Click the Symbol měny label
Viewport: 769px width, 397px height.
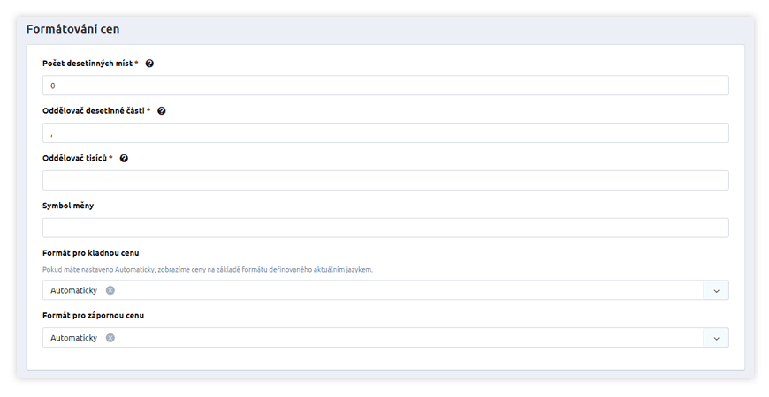click(x=68, y=206)
